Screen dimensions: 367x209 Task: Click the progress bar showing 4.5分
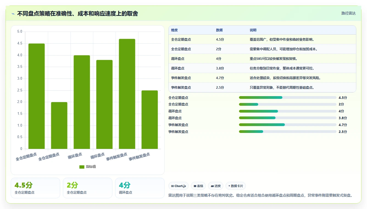288,97
